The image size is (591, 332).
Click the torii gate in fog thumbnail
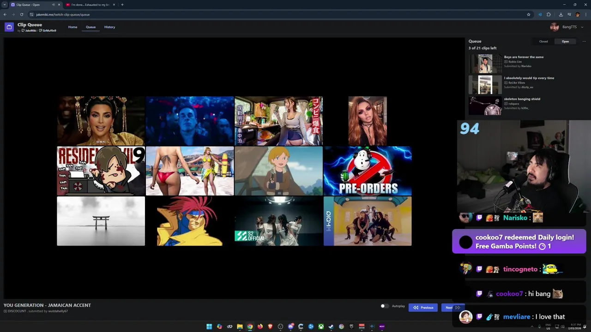coord(101,221)
